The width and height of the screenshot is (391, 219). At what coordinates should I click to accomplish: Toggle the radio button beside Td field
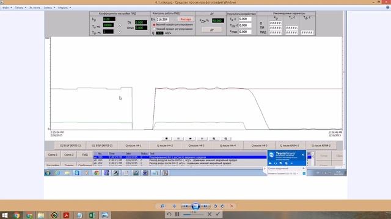point(120,32)
